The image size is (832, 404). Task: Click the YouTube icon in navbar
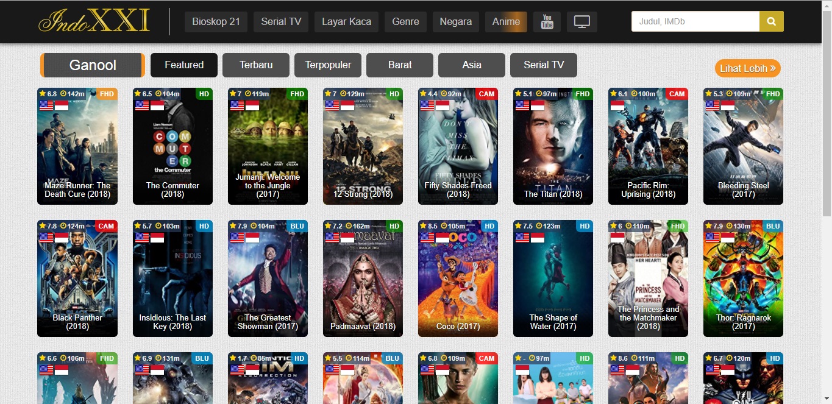(547, 22)
